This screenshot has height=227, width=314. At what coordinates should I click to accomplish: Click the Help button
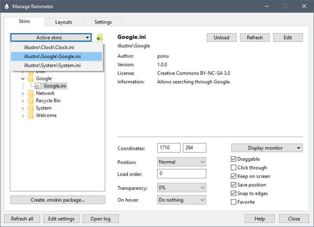[259, 218]
